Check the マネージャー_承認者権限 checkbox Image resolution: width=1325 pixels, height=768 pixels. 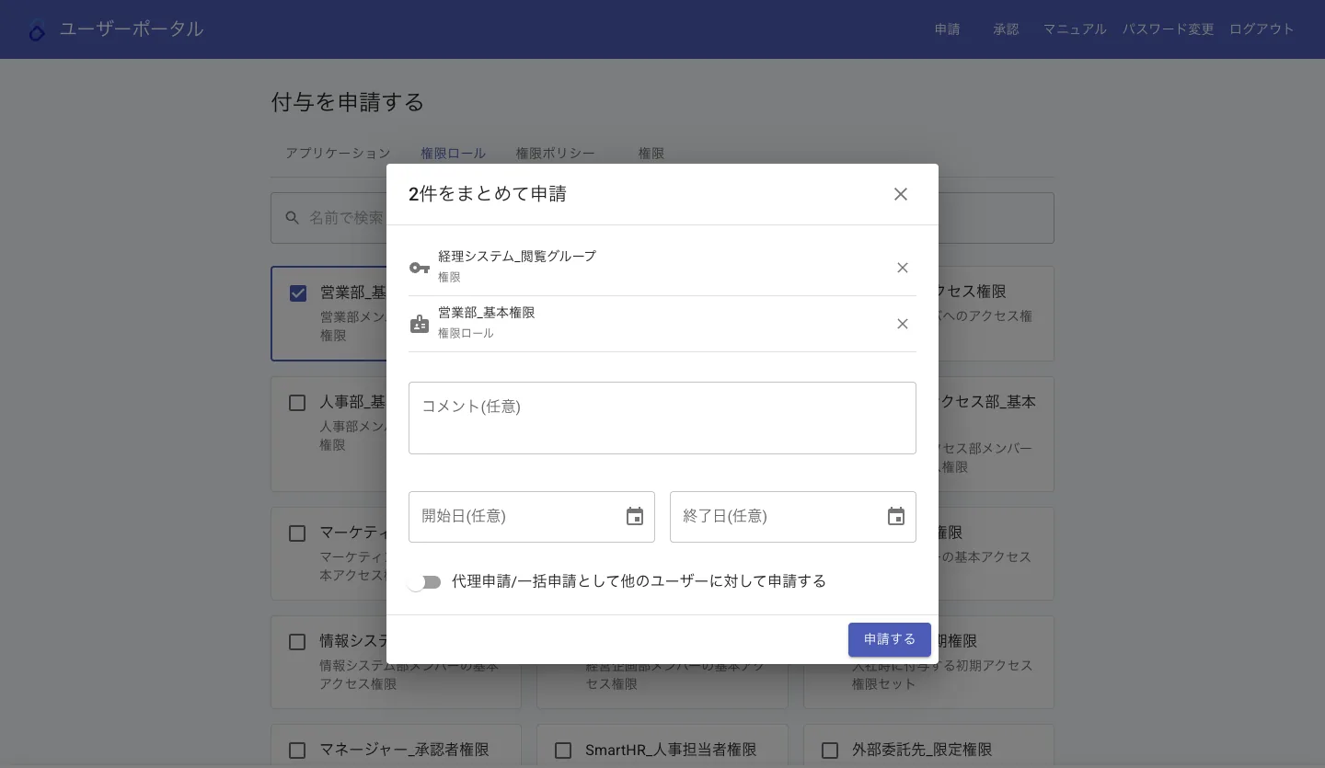coord(297,751)
